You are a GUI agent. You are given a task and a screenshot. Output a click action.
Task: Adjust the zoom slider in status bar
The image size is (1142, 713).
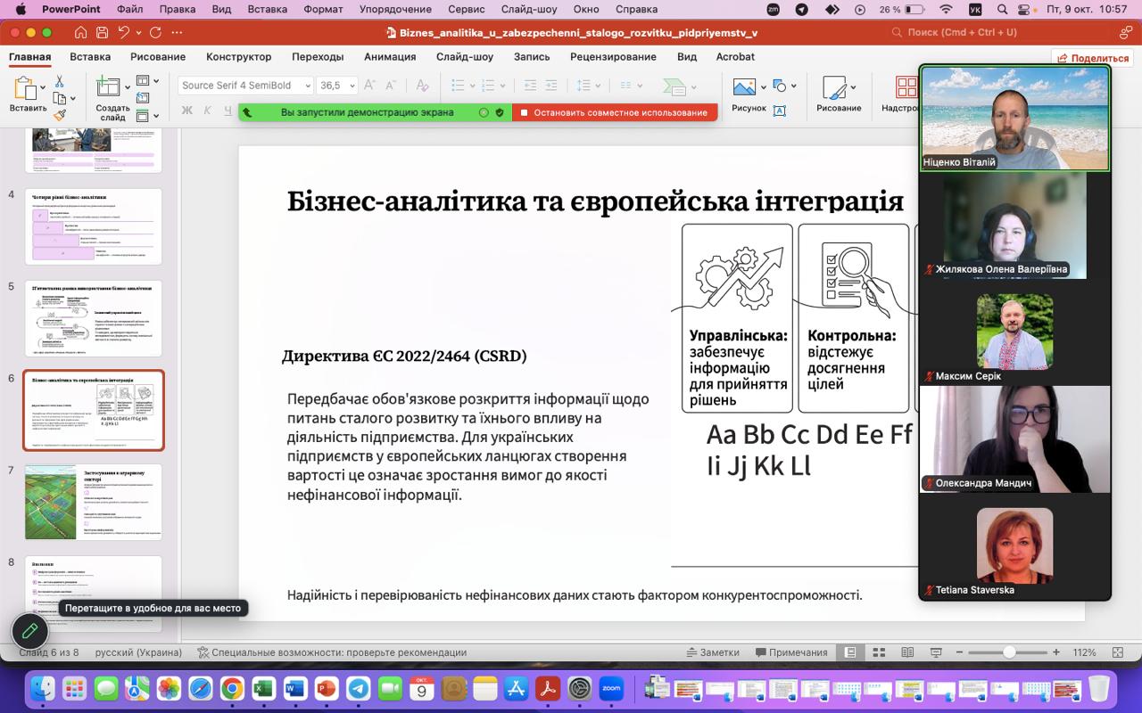coord(1008,652)
